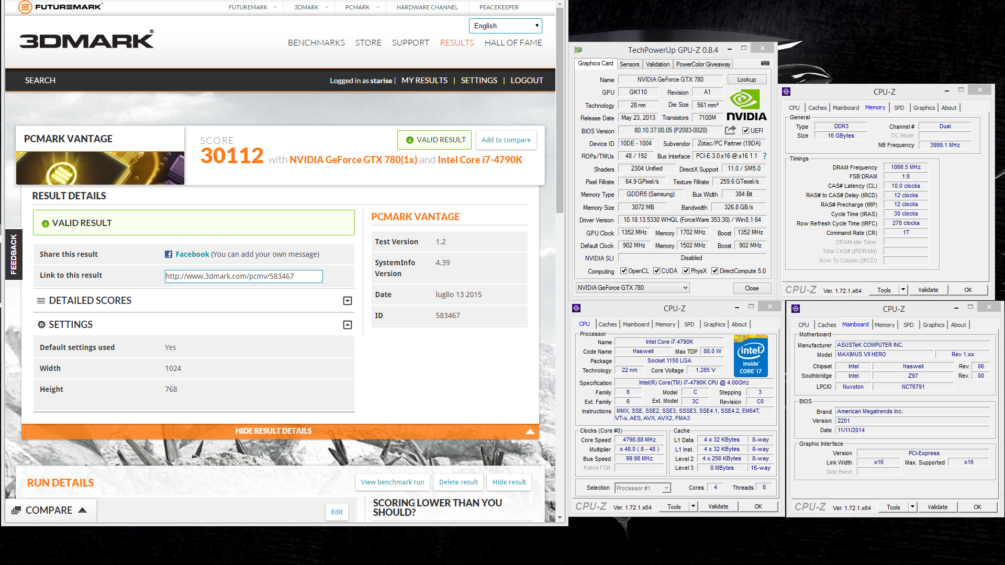
Task: Click the CPU-Z Memory window title icon
Action: (x=786, y=92)
